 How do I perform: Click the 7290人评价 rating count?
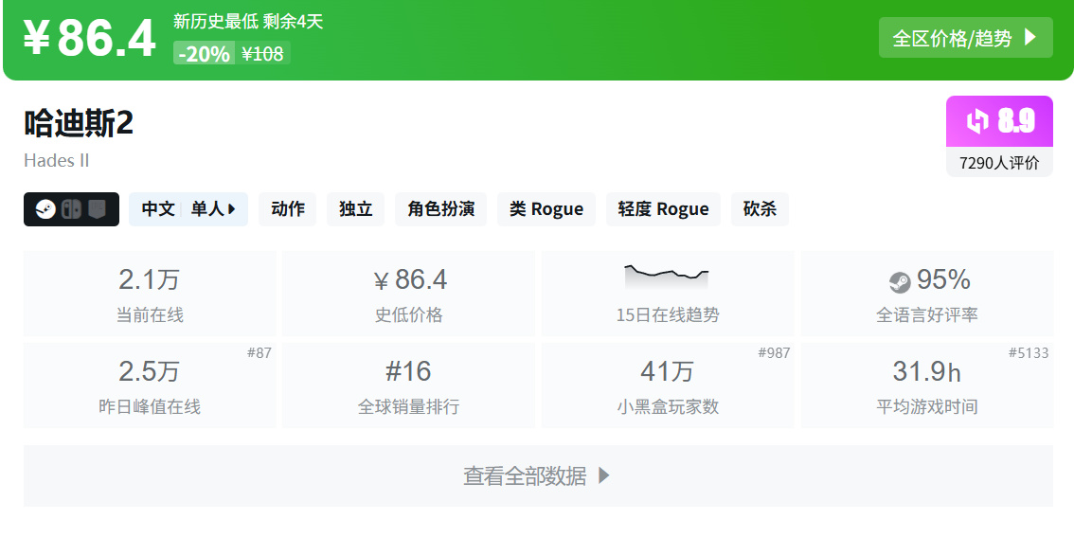(x=999, y=163)
